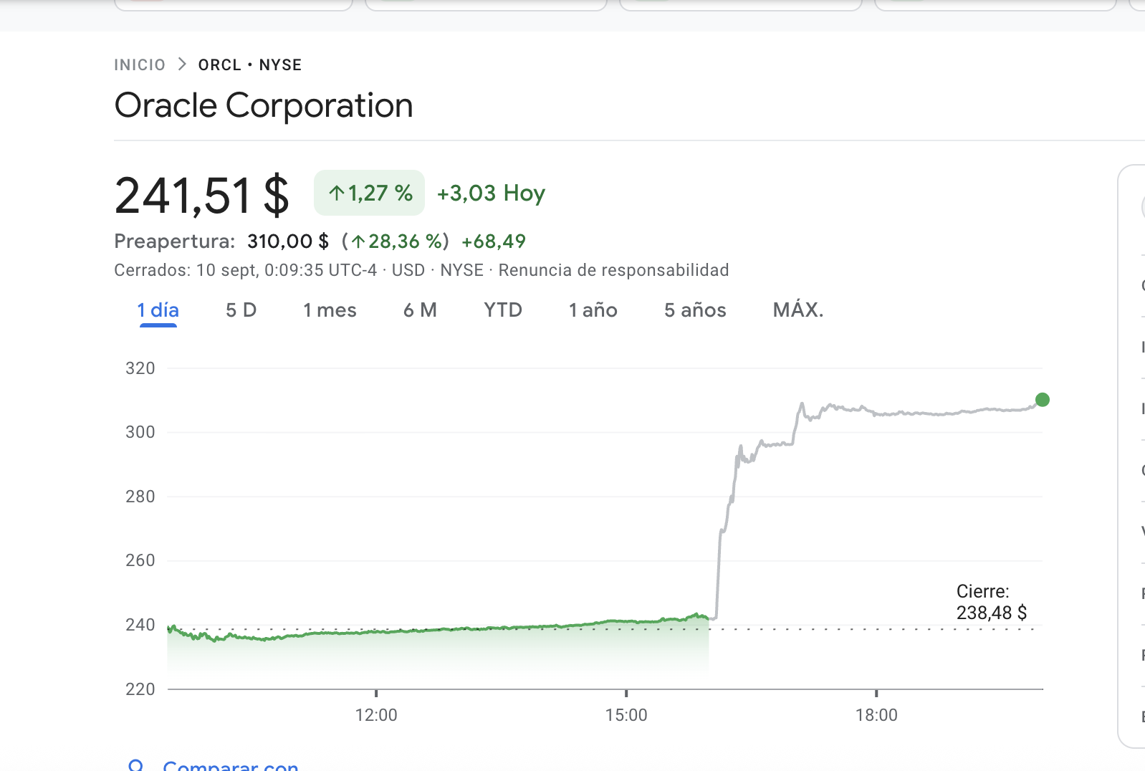Click the ORCL · NYSE breadcrumb
Image resolution: width=1145 pixels, height=771 pixels.
(250, 65)
